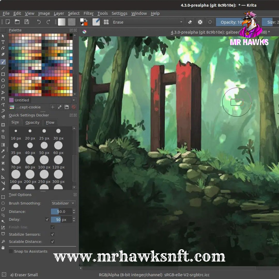This screenshot has height=279, width=279.
Task: Edit the selected palette swatch
Action: [60, 107]
